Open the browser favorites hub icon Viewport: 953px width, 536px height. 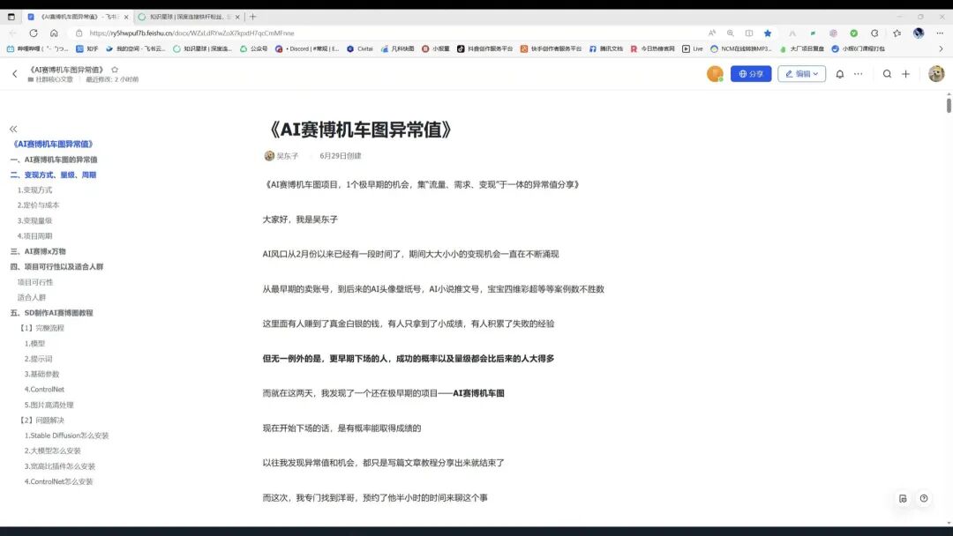897,33
